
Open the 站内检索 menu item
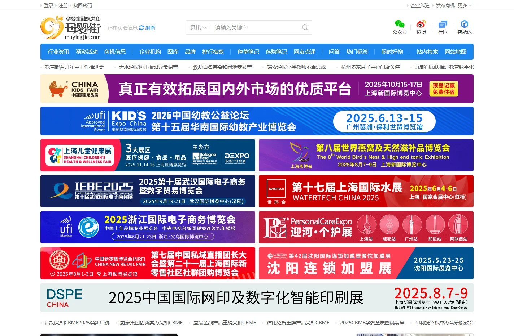pos(427,51)
